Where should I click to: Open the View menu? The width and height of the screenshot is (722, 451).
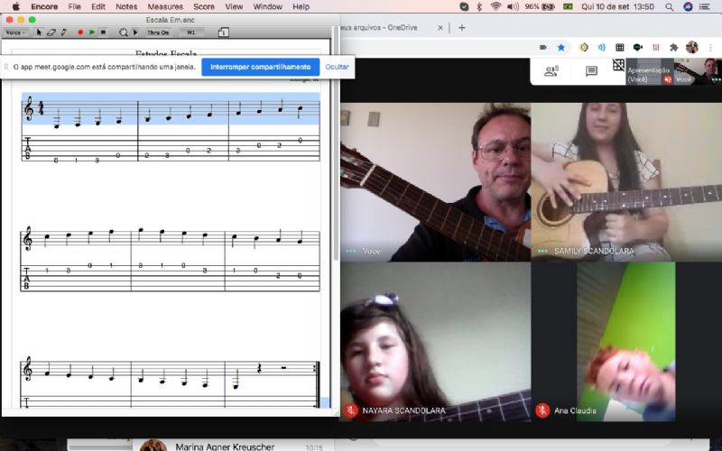tap(234, 7)
